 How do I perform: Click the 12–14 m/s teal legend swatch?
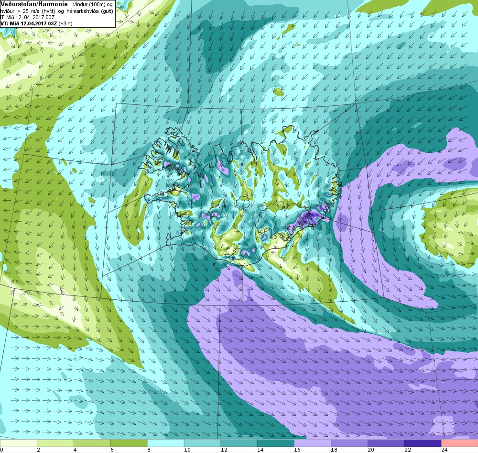[239, 443]
